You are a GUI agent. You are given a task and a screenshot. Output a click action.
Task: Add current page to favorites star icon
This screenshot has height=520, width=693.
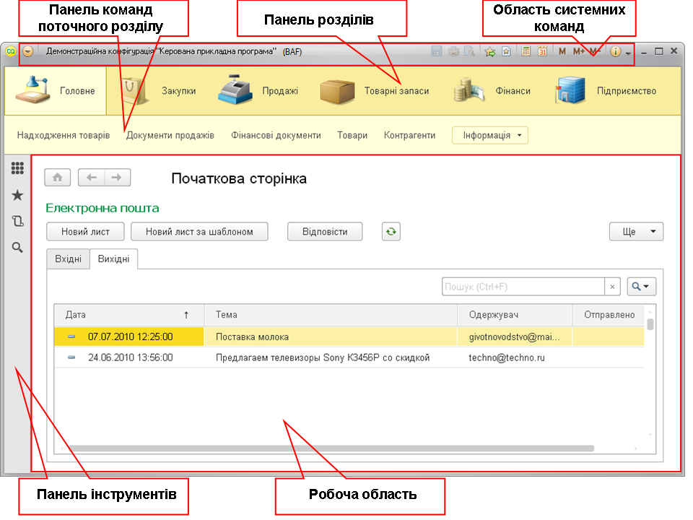tap(489, 51)
